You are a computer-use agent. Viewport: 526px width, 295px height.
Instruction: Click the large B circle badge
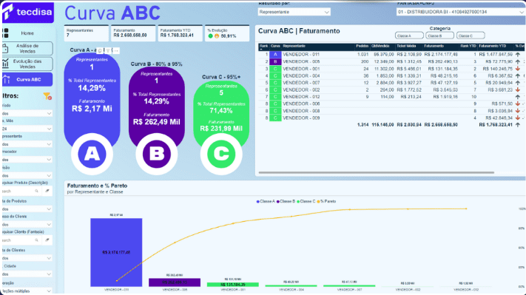157,154
